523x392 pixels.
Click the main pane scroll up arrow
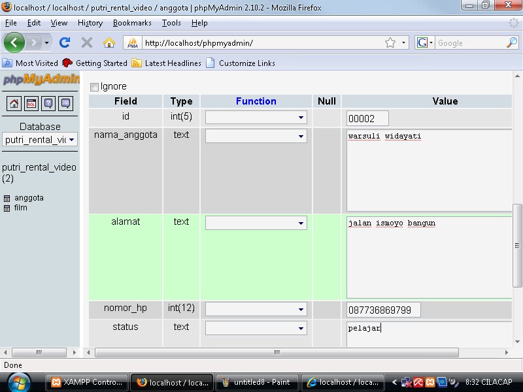[x=517, y=76]
